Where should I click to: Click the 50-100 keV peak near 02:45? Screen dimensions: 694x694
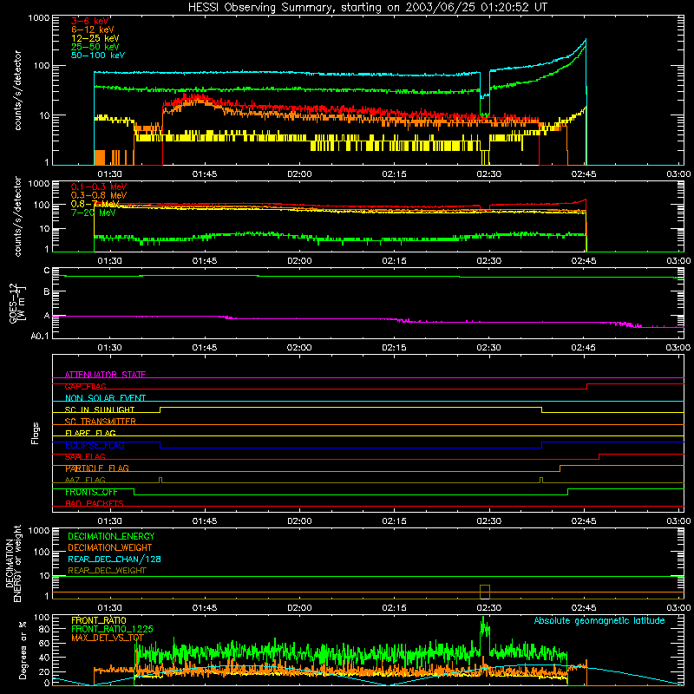pyautogui.click(x=585, y=41)
